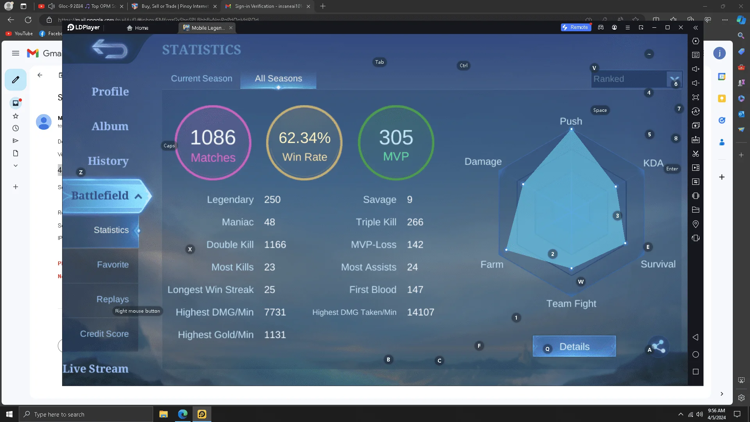Open LDPlayer multi-instance icon
Viewport: 750px width, 422px height.
[x=696, y=125]
